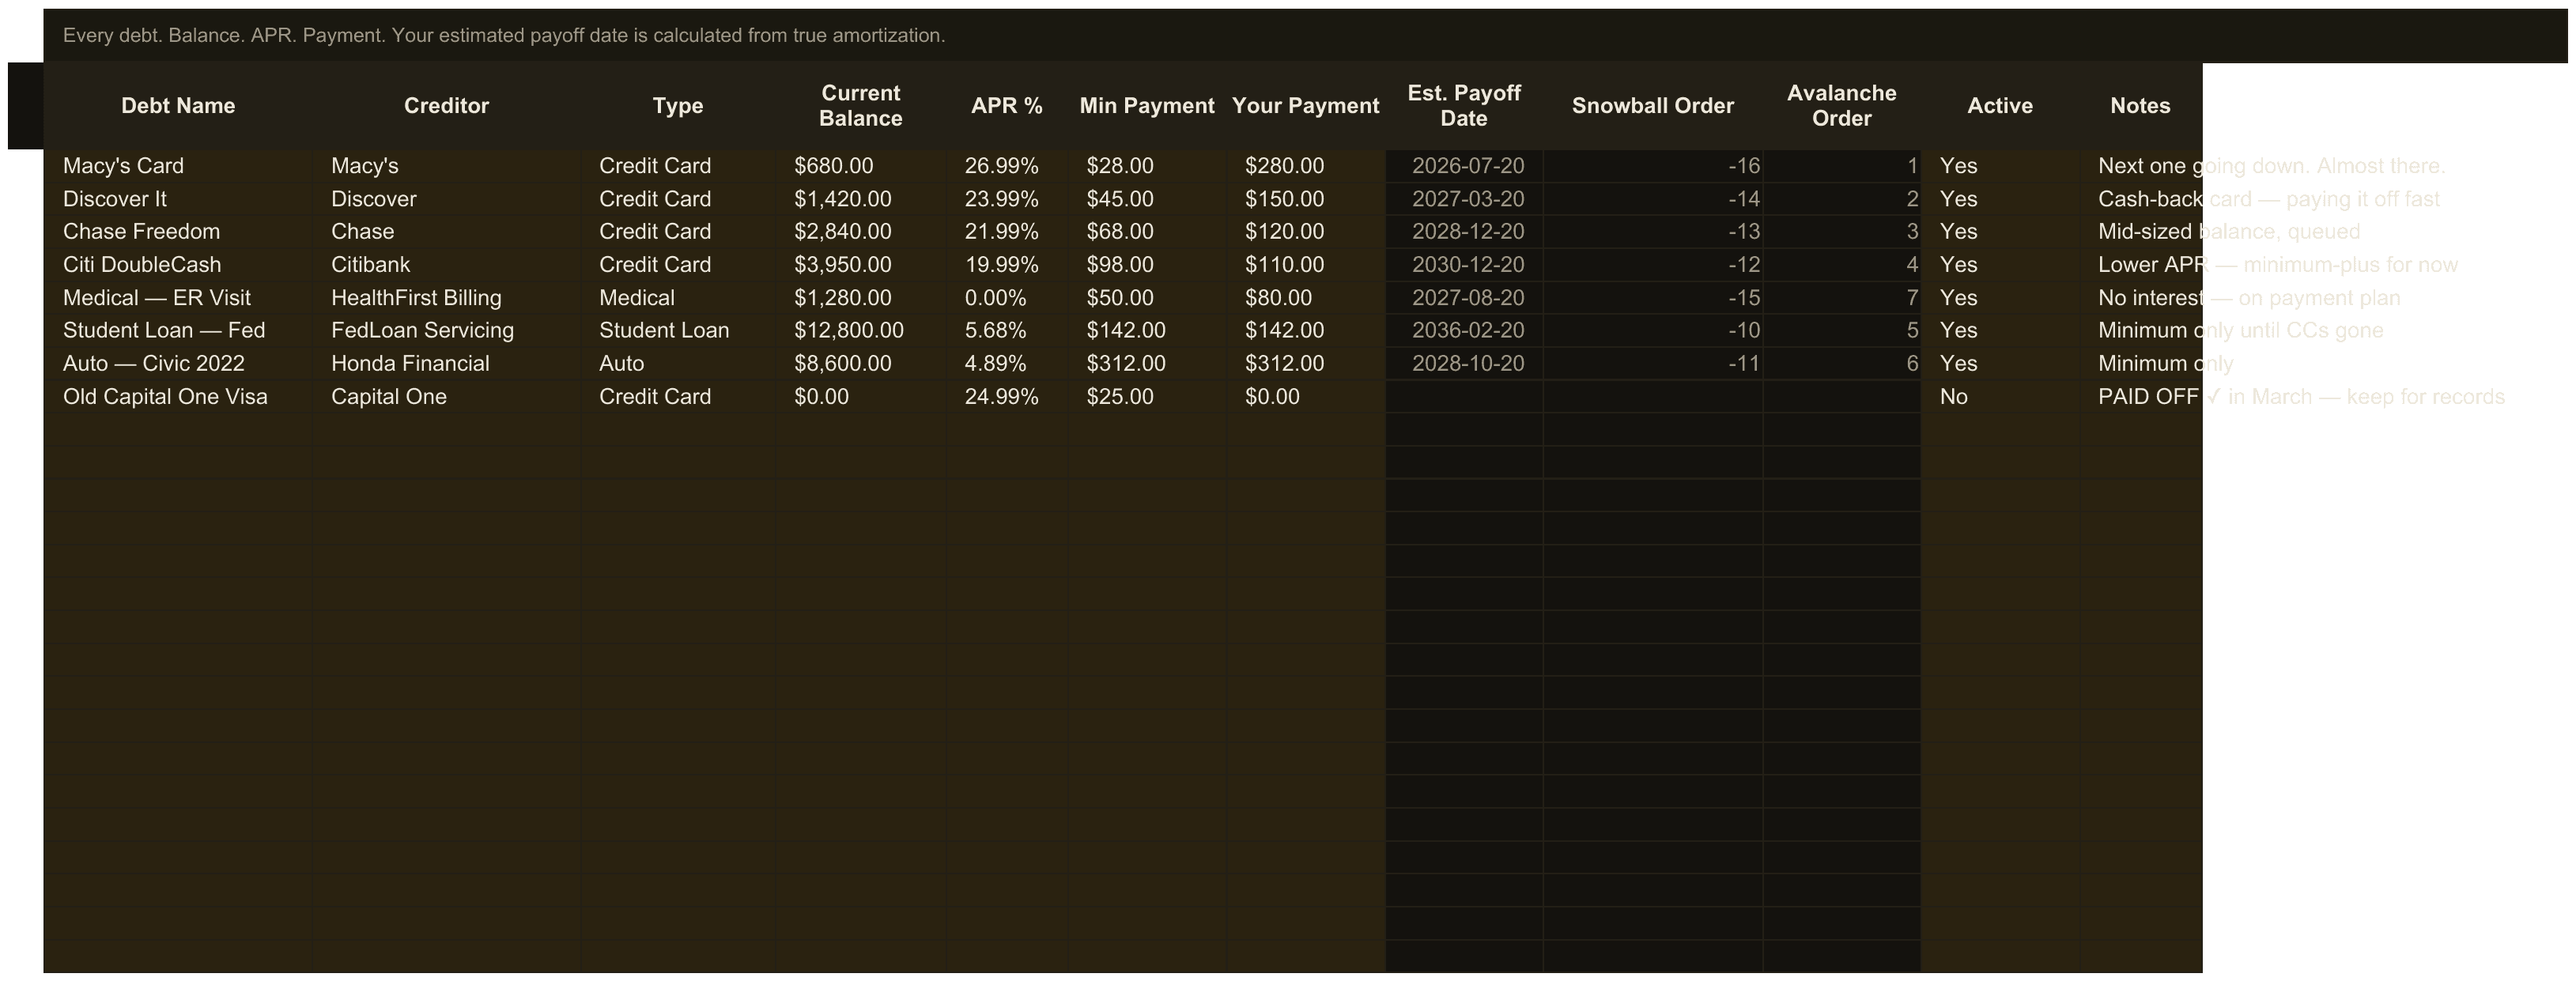Click the $45.00 min payment cell
Image resolution: width=2576 pixels, height=981 pixels.
point(1147,199)
